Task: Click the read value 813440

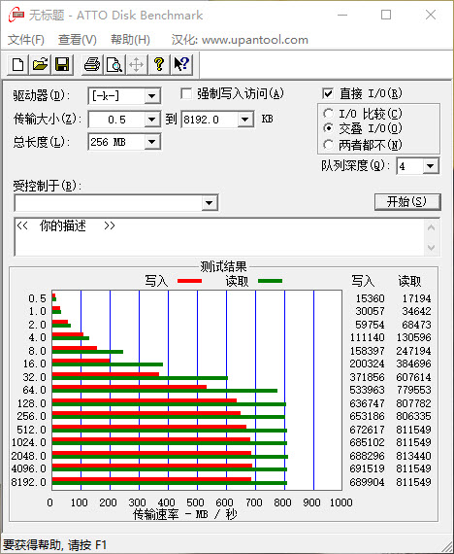Action: tap(413, 456)
